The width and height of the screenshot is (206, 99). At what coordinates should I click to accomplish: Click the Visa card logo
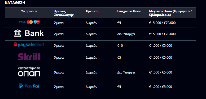point(22,22)
